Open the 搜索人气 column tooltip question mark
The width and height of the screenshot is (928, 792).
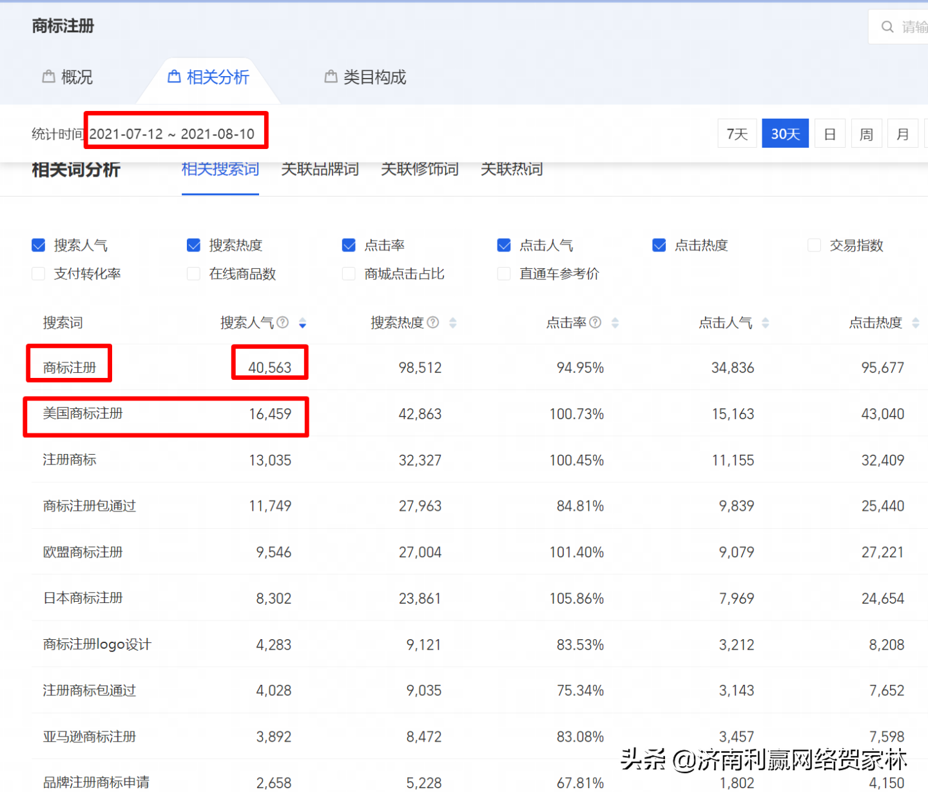[284, 322]
